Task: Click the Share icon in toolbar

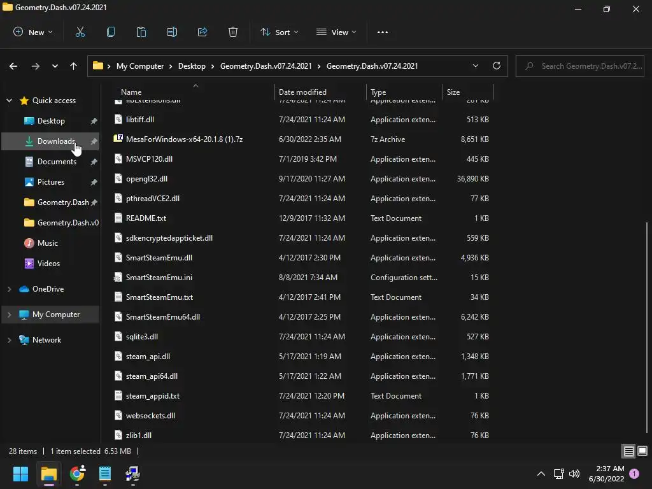Action: [202, 32]
